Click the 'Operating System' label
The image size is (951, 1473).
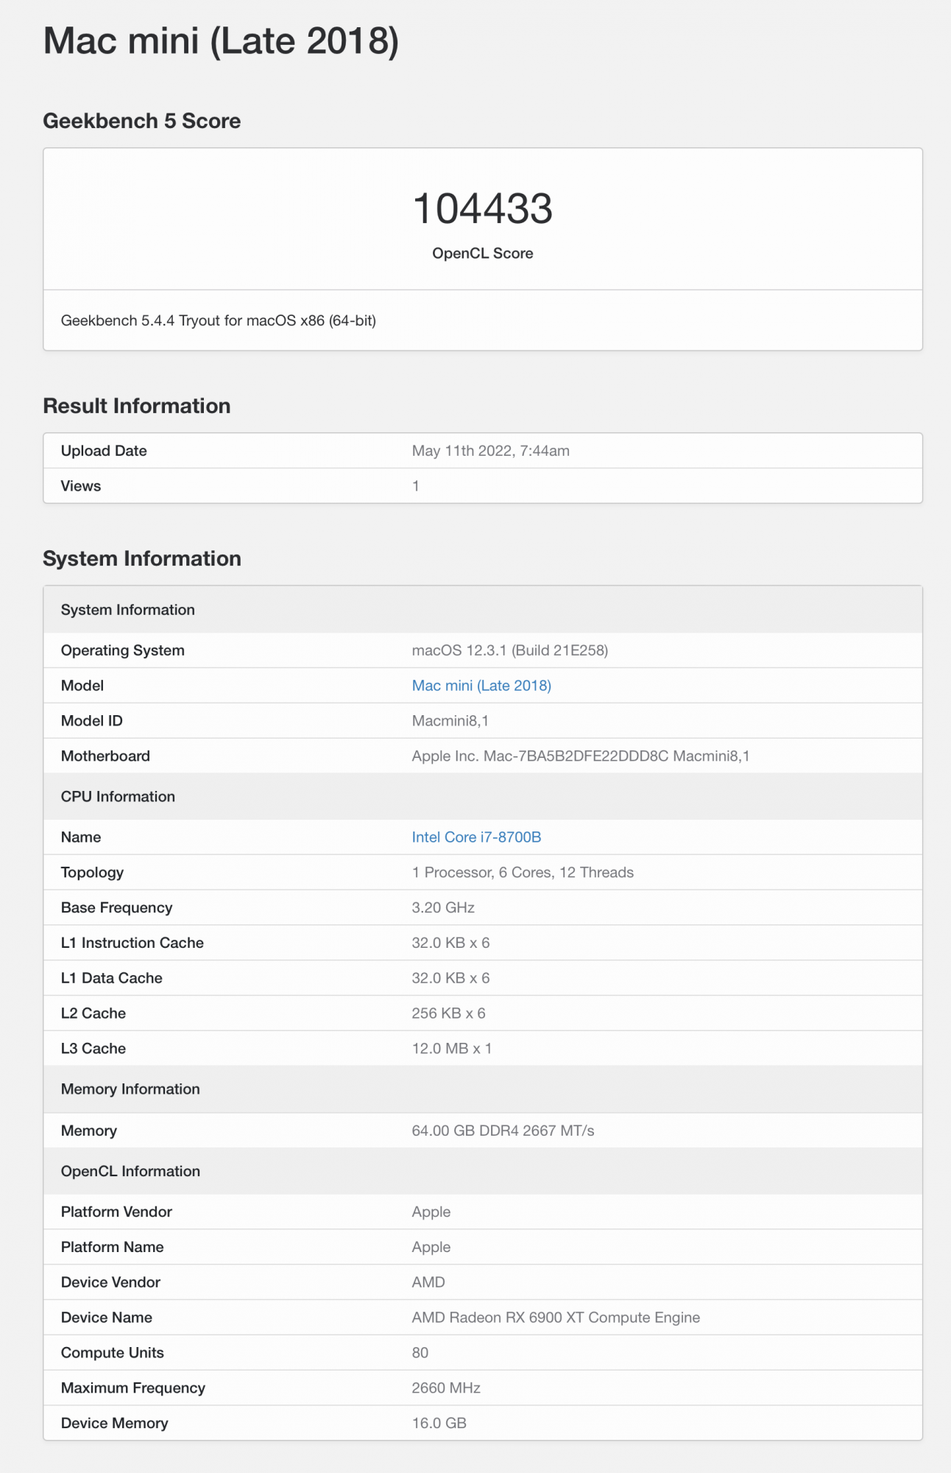[x=123, y=650]
